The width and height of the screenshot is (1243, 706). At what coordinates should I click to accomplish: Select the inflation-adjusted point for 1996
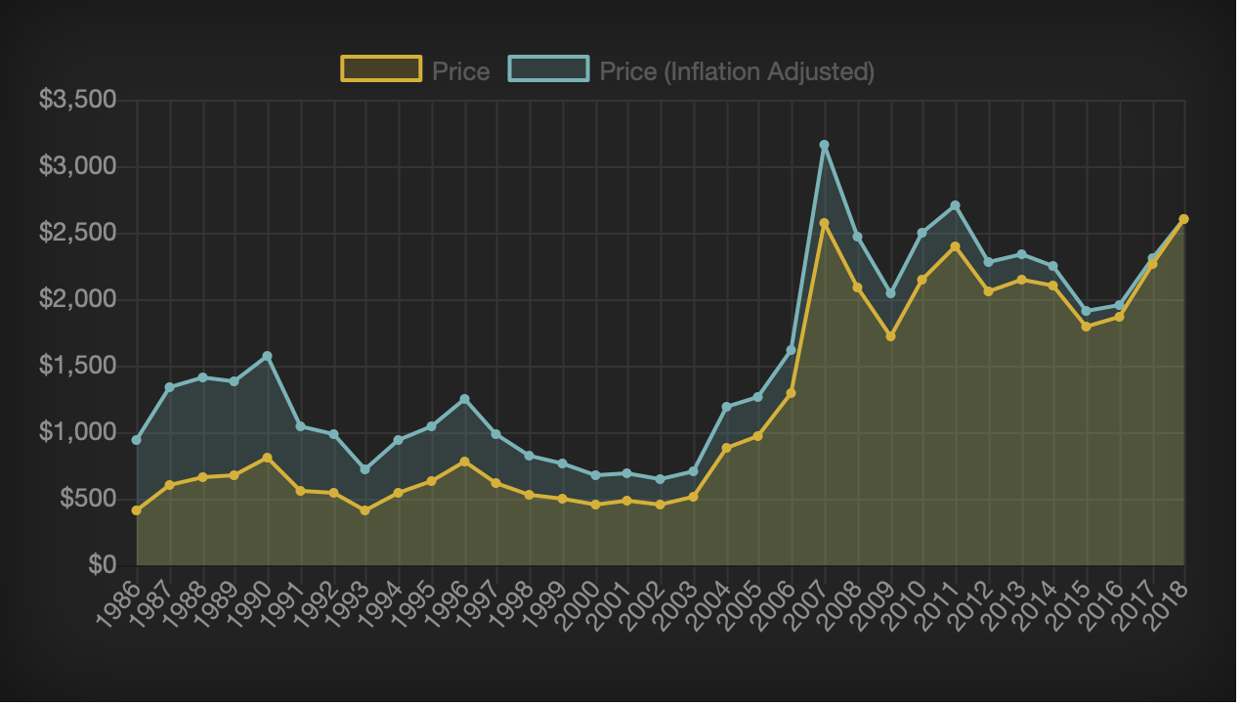tap(464, 399)
